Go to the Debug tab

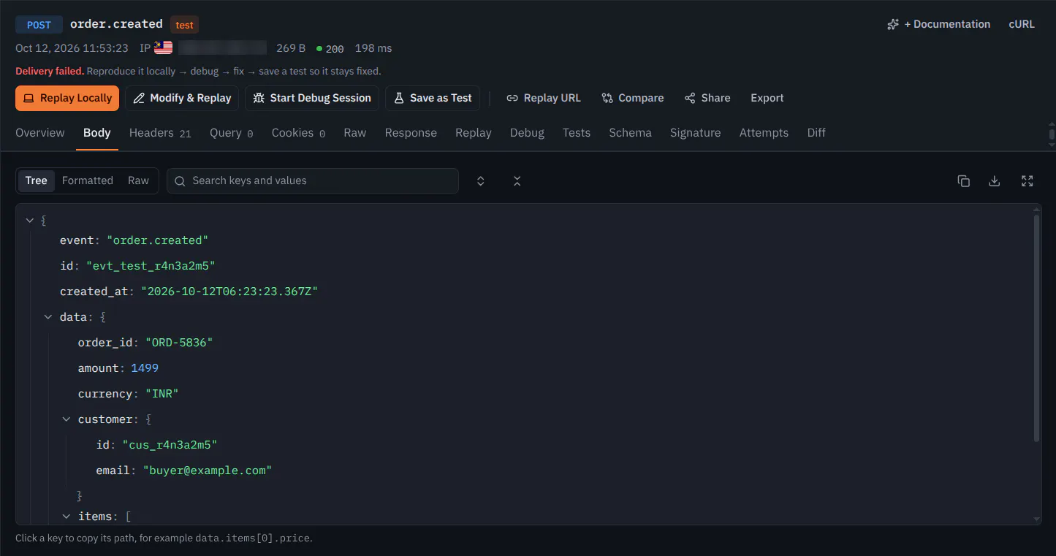point(527,133)
